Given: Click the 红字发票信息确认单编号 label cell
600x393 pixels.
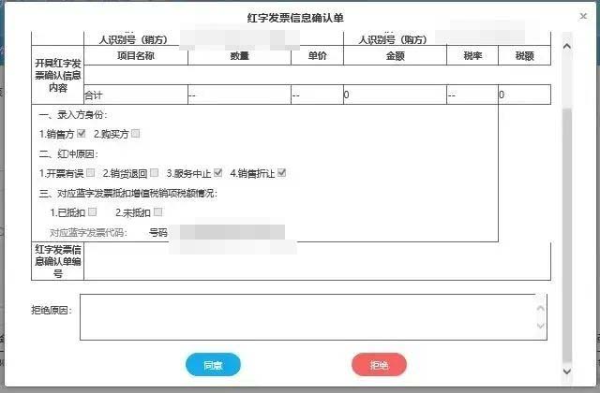Looking at the screenshot, I should (x=58, y=261).
